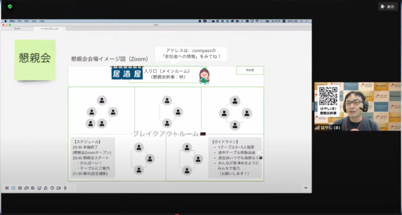This screenshot has height=215, width=402.
Task: Click the voting thumbs-up icon in bottom toolbar
Action: 46,188
